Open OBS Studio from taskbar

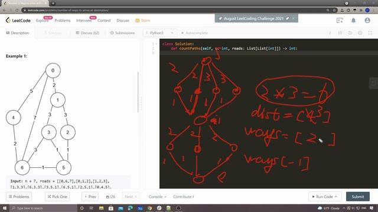(178, 208)
